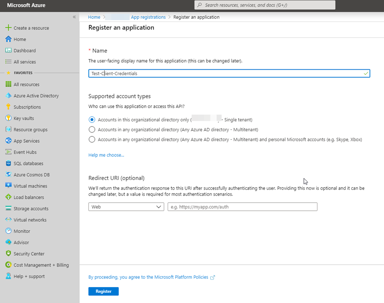Open Create a resource menu item

(x=31, y=28)
